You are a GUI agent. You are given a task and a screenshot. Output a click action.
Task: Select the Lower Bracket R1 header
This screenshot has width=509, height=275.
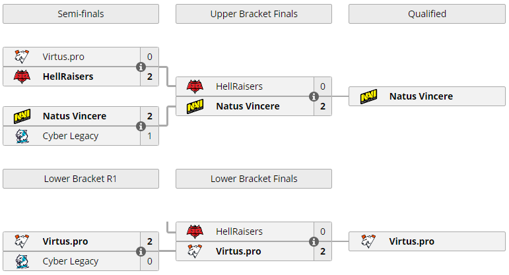coord(81,179)
